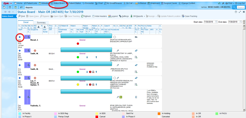
Task: Click the wrench tools icon
Action: click(x=223, y=3)
